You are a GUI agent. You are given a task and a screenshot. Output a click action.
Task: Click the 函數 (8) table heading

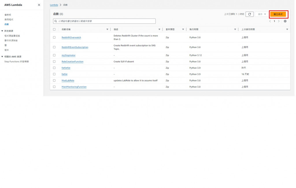coord(58,14)
